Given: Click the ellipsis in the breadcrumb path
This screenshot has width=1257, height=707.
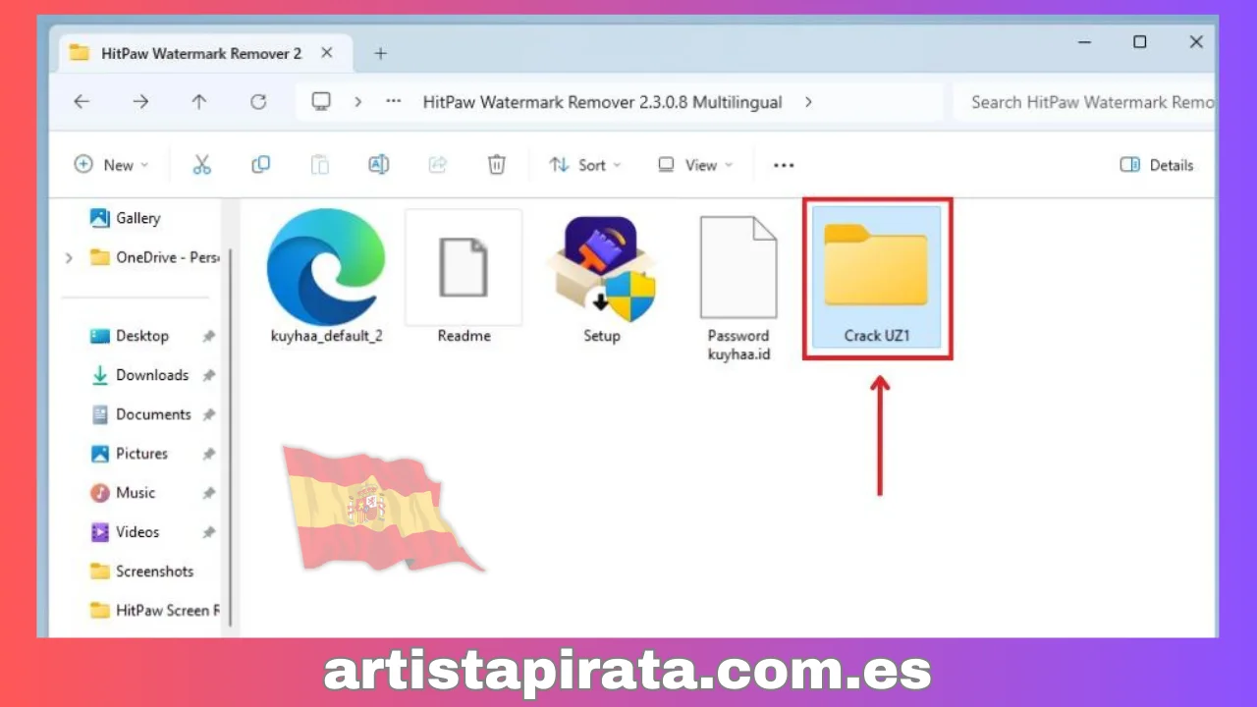Looking at the screenshot, I should tap(393, 101).
